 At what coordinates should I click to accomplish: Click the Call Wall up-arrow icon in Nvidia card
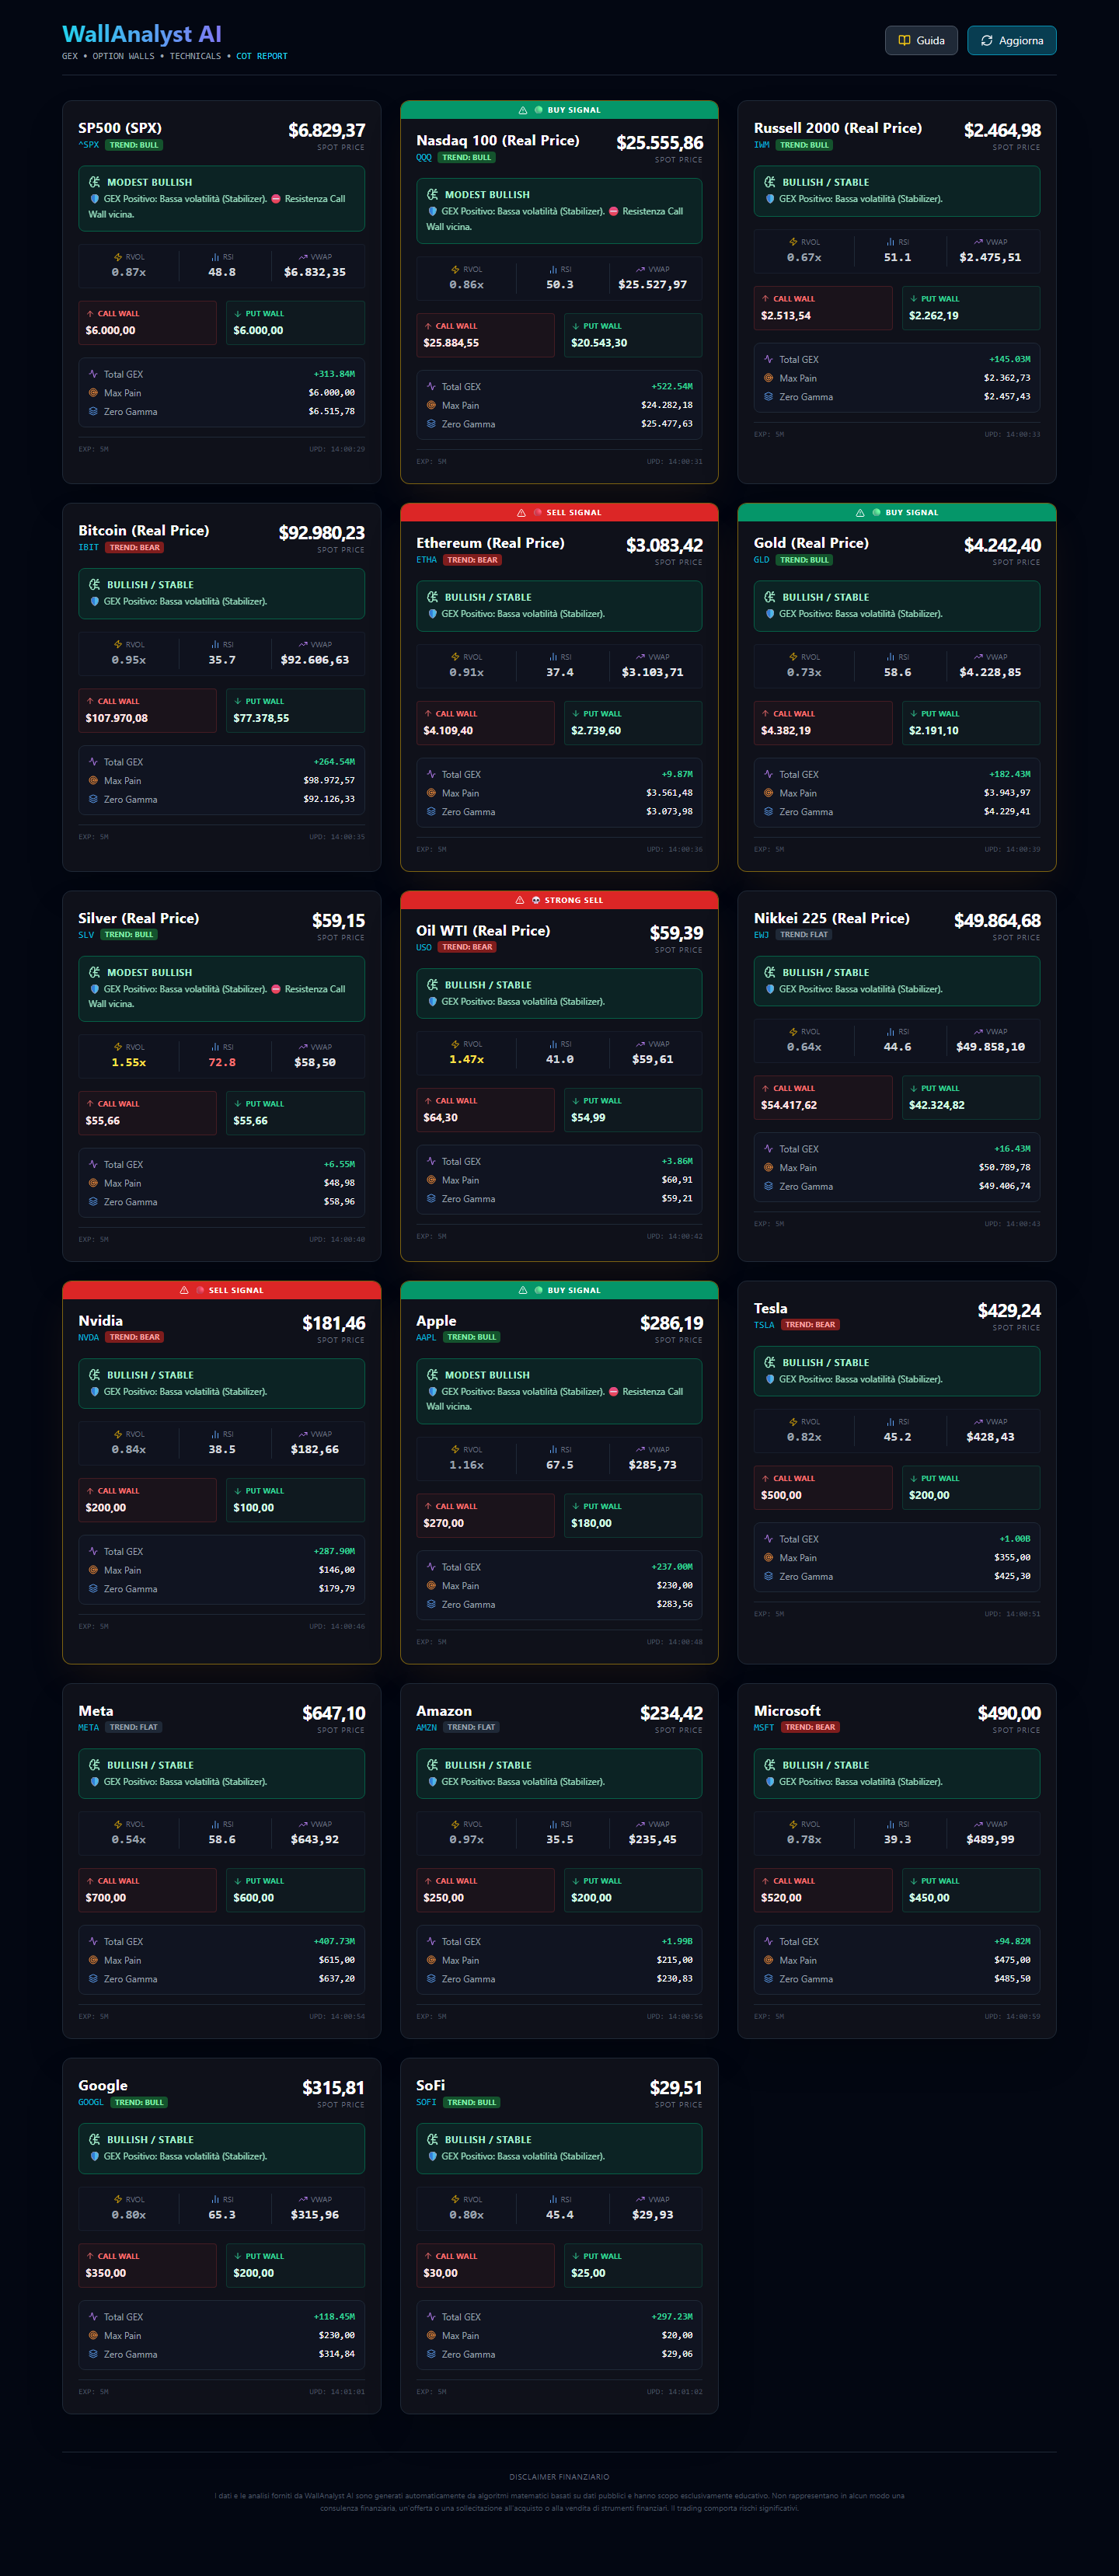pos(90,1491)
